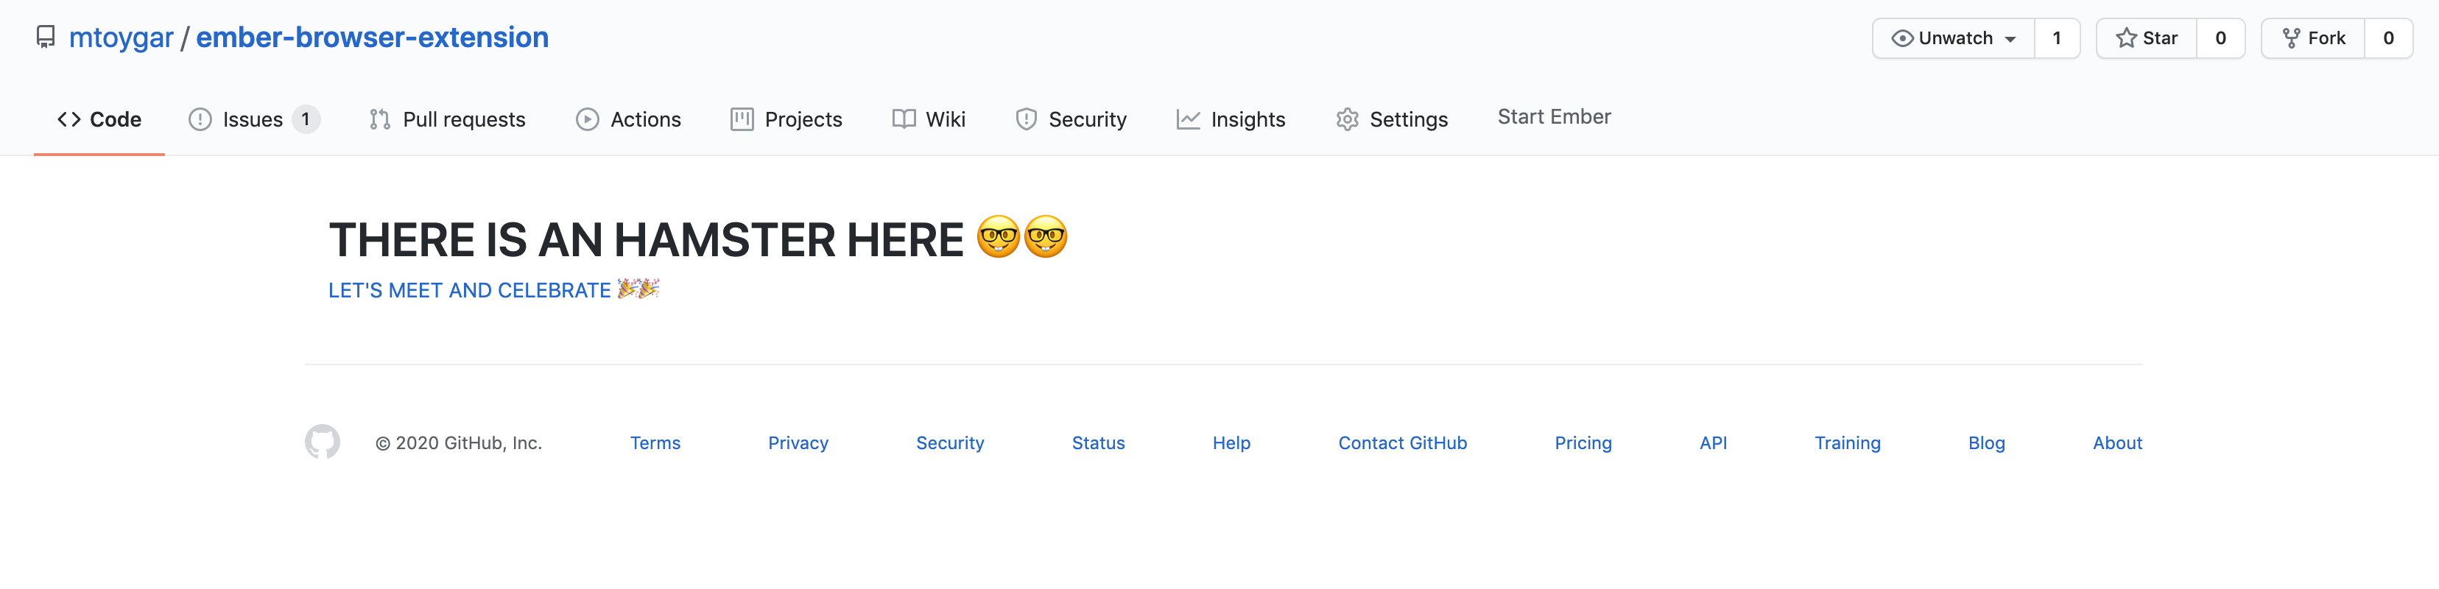Image resolution: width=2439 pixels, height=589 pixels.
Task: Click the Wiki open-book icon
Action: pyautogui.click(x=904, y=119)
